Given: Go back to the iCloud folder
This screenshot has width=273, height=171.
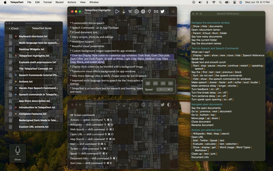Looking at the screenshot, I should (x=14, y=28).
